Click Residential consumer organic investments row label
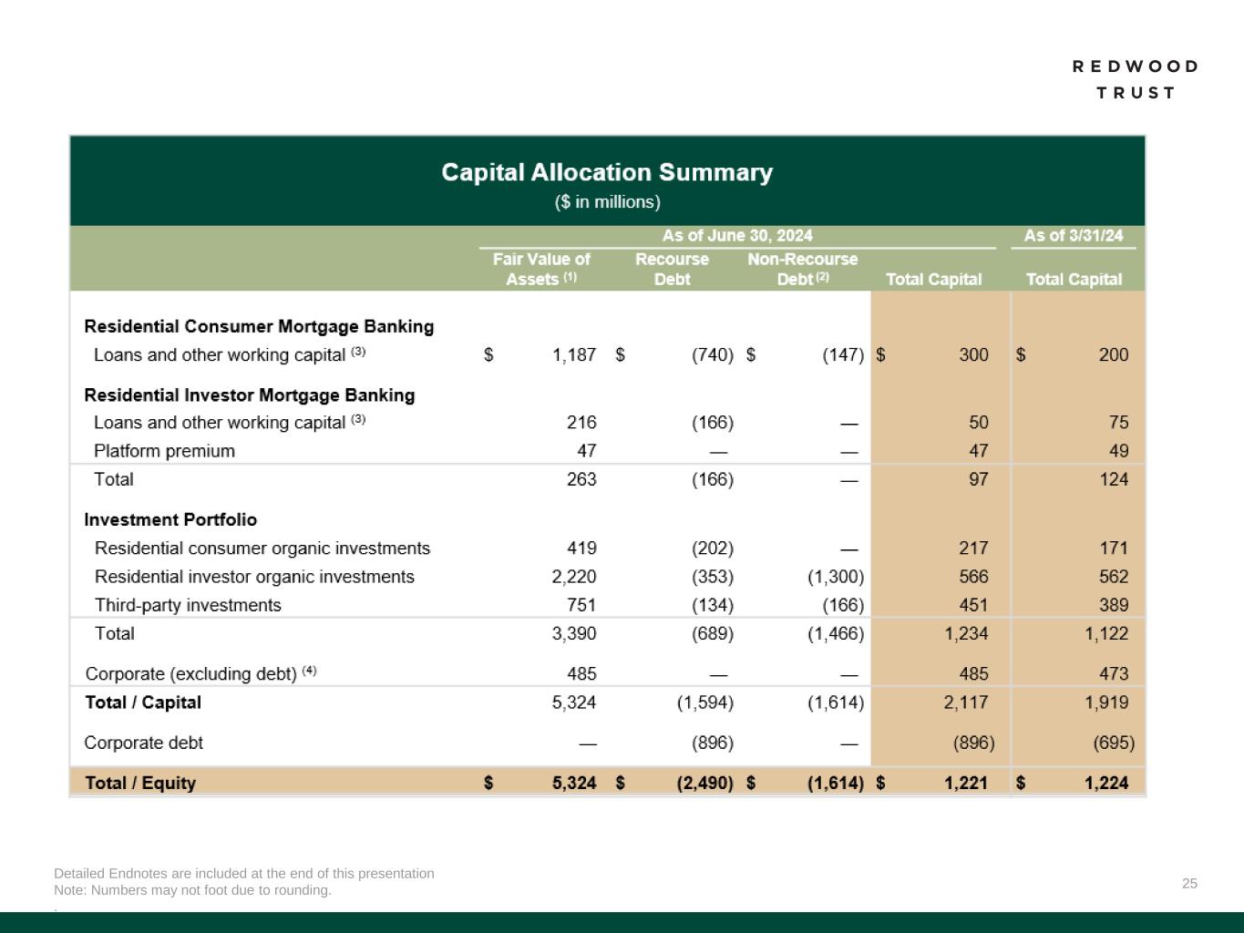 click(262, 549)
